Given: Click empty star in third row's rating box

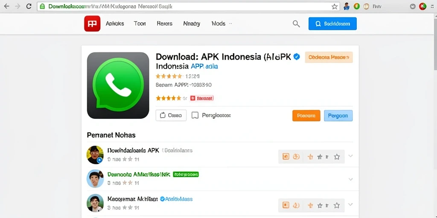Looking at the screenshot, I should click(337, 206).
